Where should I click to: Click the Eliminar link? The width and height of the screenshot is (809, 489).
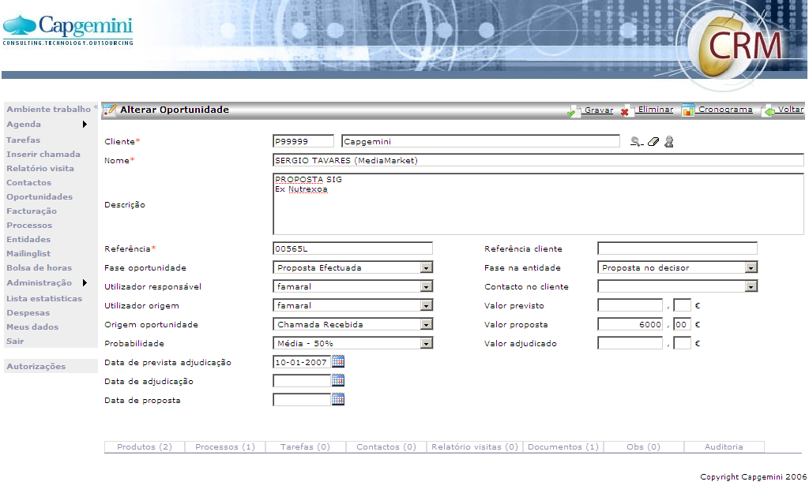[x=655, y=110]
